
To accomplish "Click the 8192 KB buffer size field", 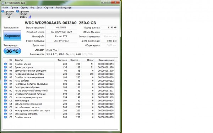I will tap(109, 27).
